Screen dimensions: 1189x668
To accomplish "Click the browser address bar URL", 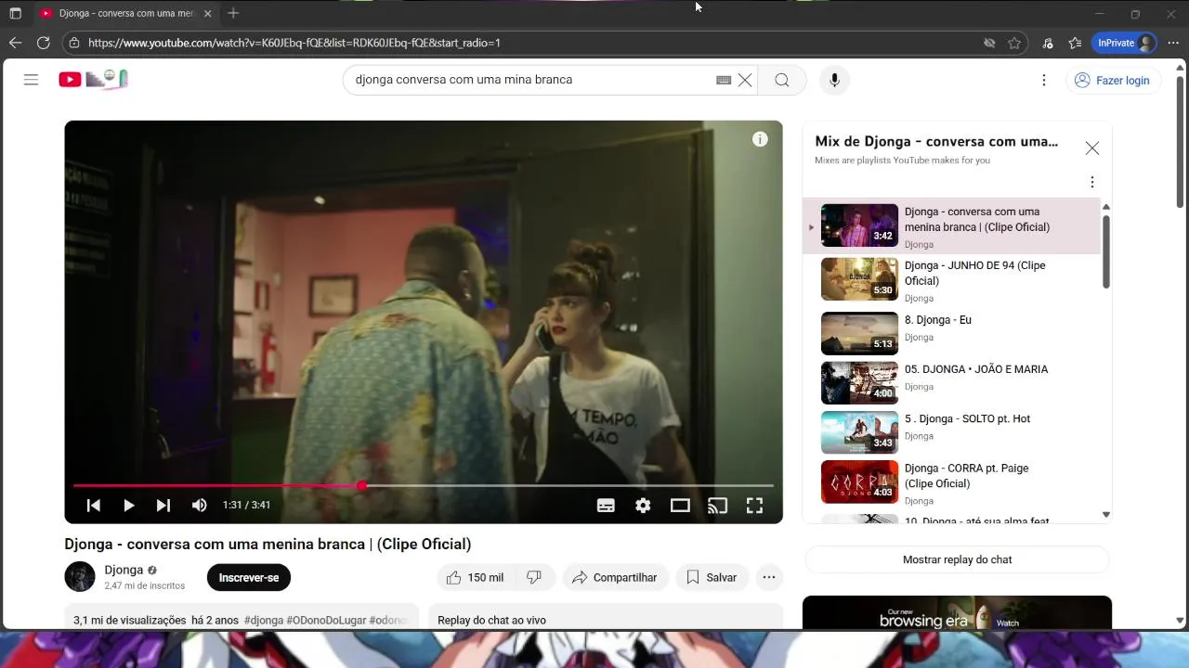I will (294, 43).
